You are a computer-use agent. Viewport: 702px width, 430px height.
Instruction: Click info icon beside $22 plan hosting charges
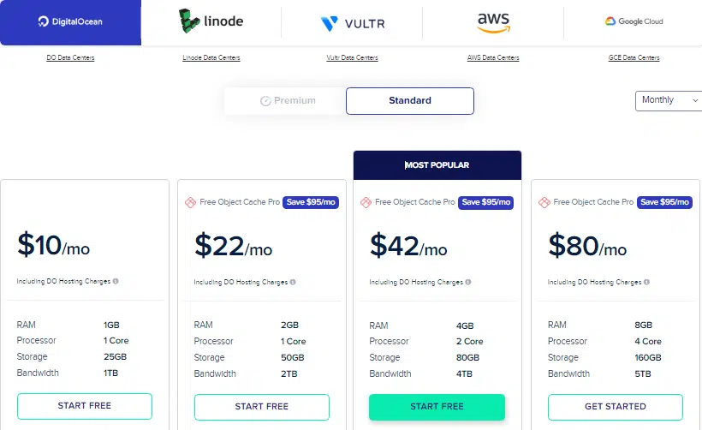[x=293, y=282]
